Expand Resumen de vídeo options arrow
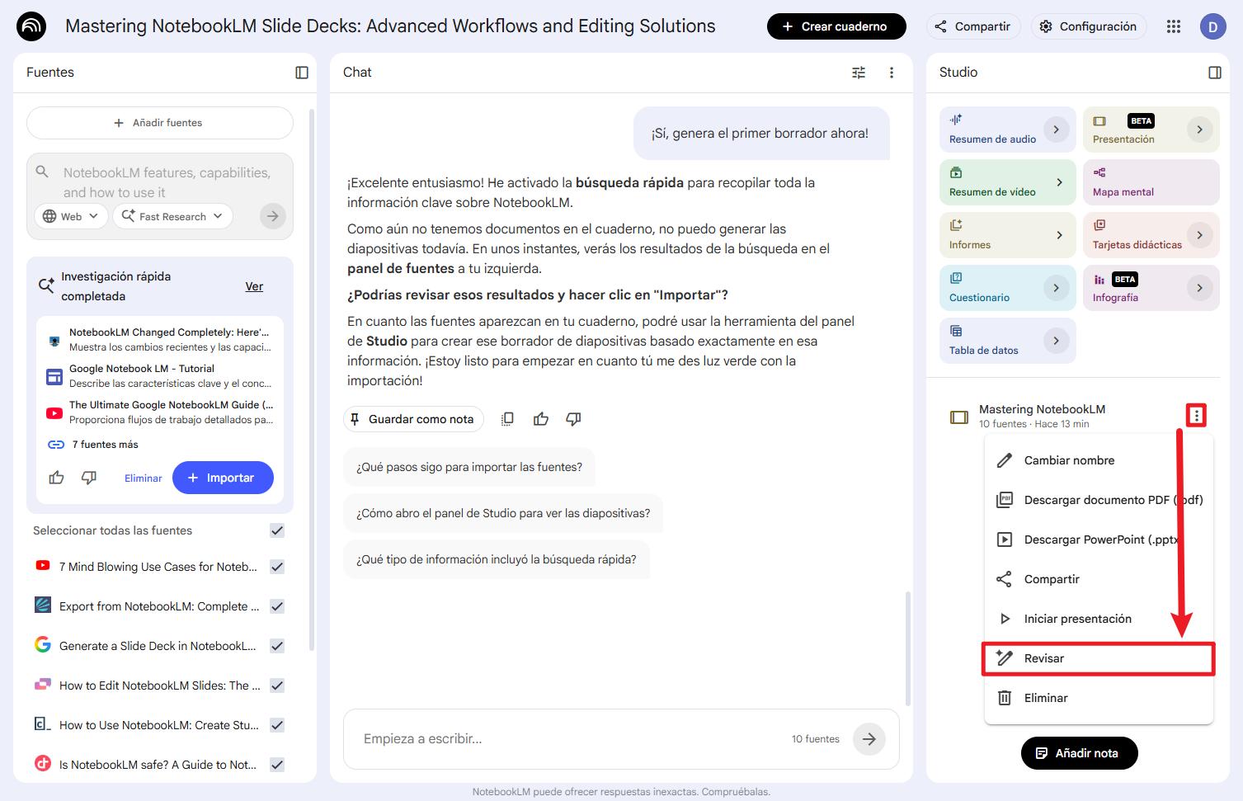 [1060, 182]
